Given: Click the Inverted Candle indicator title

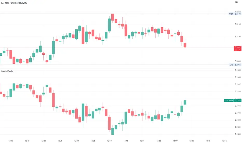Looking at the screenshot, I should pos(7,71).
